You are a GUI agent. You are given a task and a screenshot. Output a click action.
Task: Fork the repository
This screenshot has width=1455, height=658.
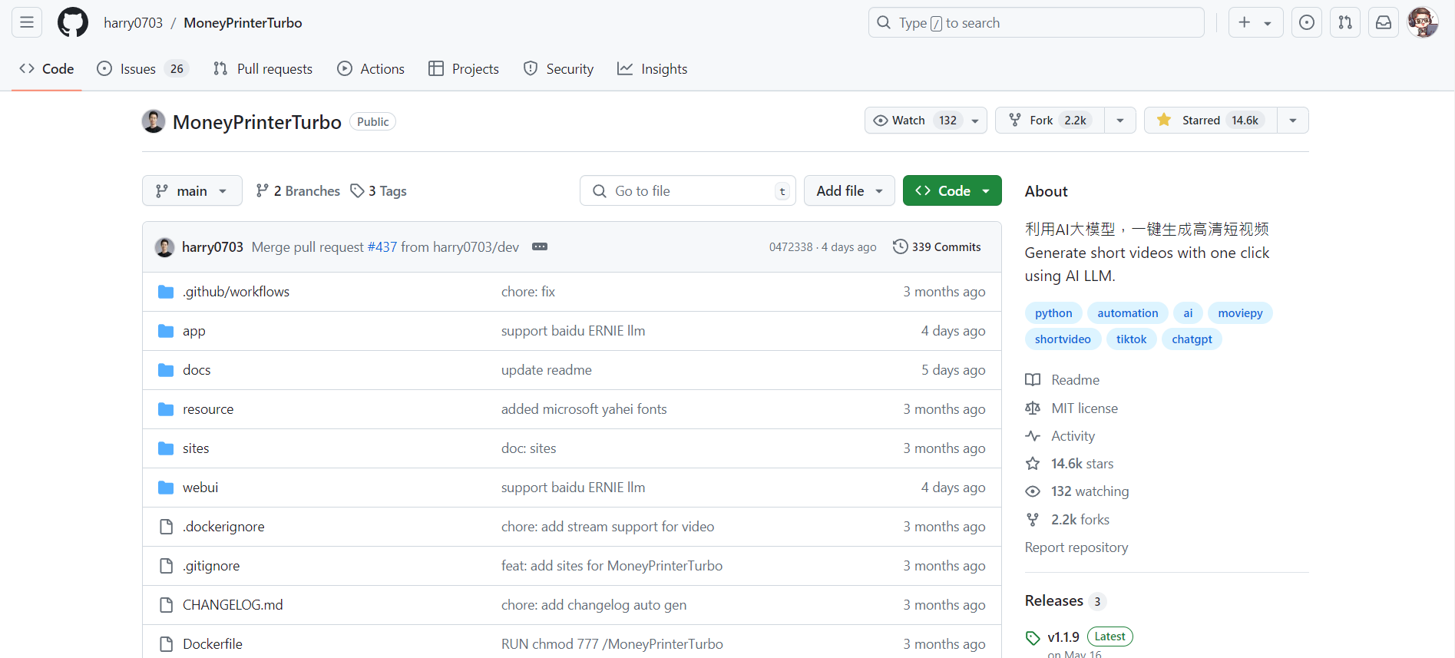[1050, 121]
